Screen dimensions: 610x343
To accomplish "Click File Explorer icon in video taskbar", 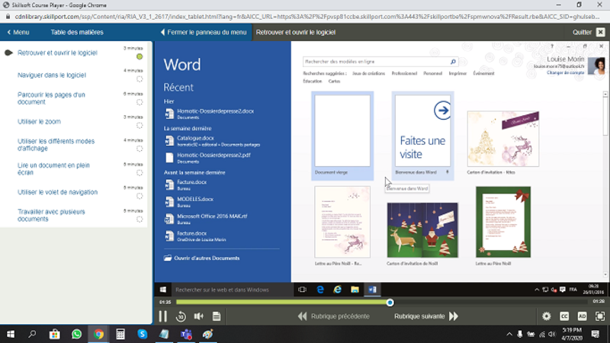I will 355,290.
